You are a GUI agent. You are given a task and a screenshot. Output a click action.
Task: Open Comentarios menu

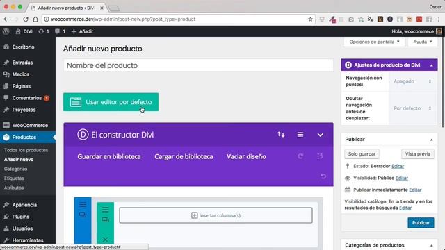tap(27, 98)
